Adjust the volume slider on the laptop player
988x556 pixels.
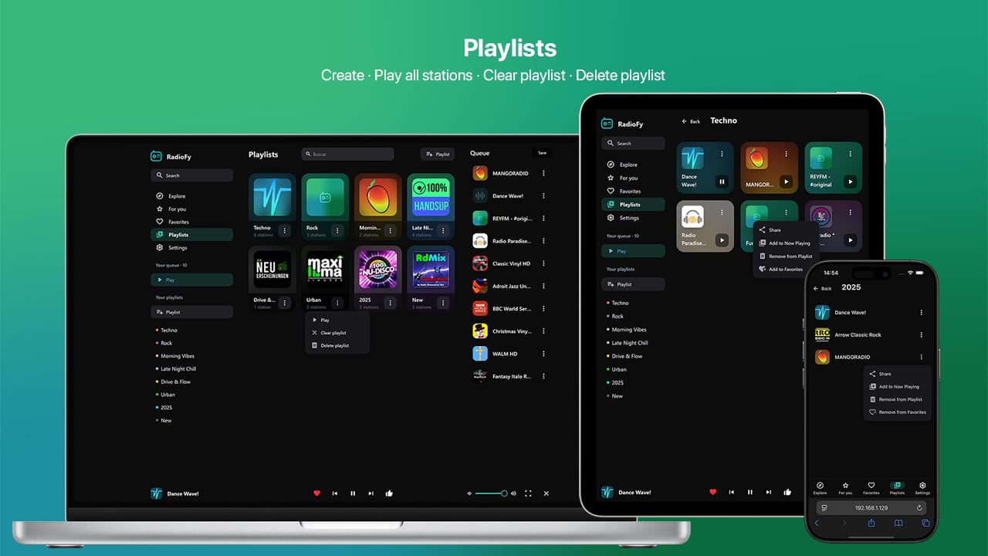pos(491,493)
